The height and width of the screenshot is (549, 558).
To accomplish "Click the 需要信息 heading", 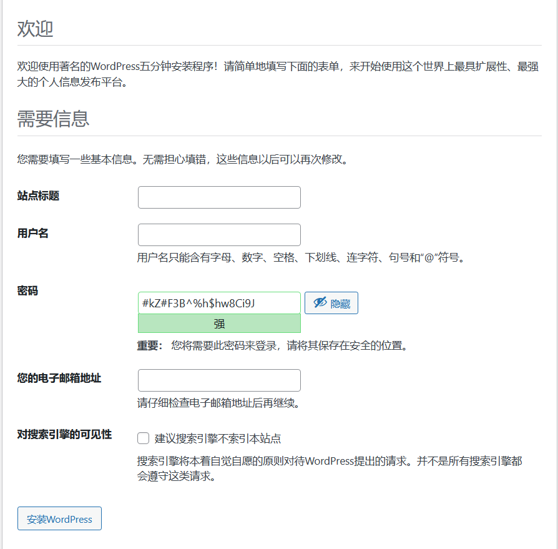I will [53, 119].
